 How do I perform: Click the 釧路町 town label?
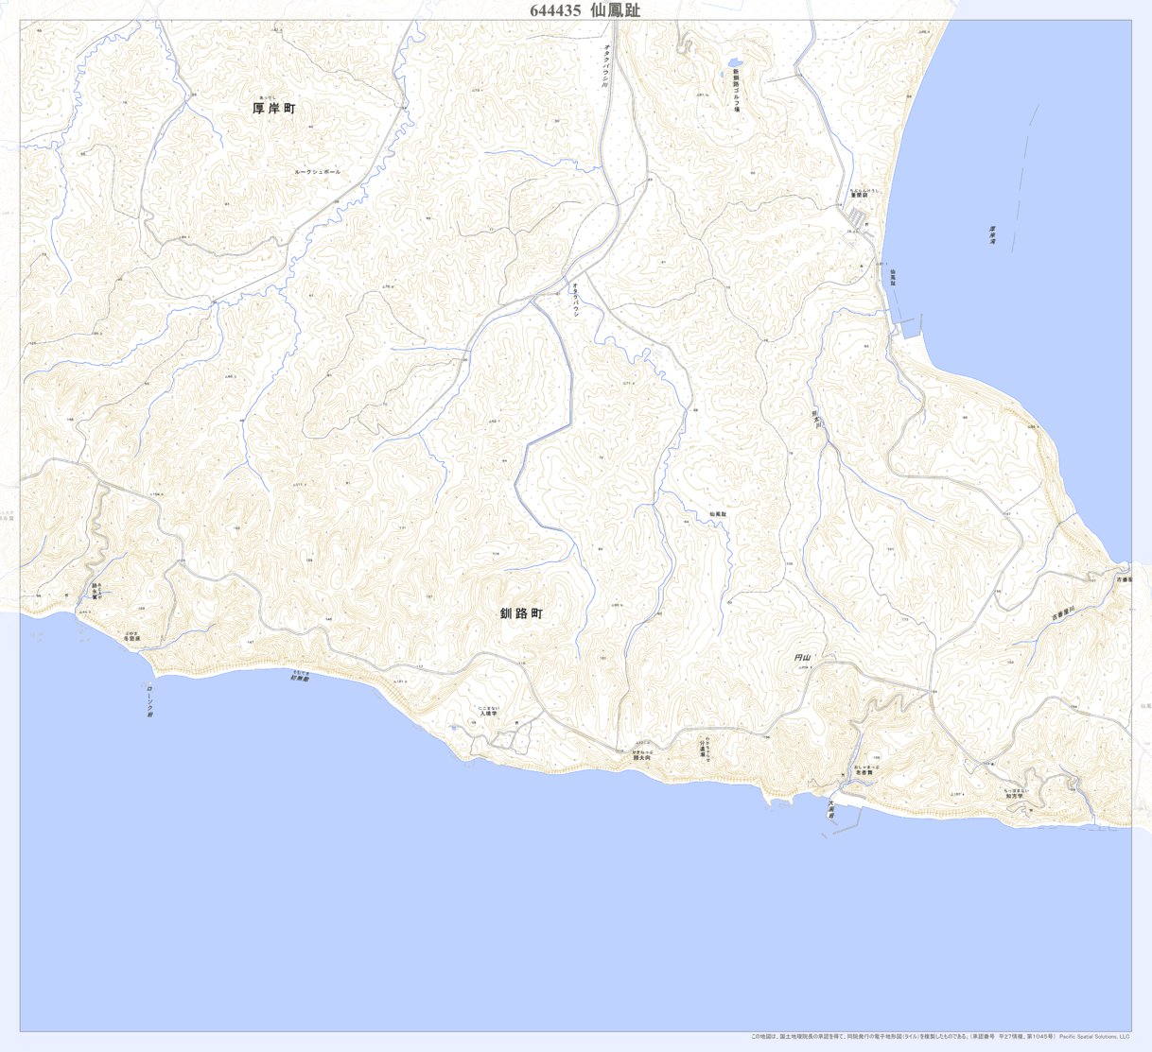click(x=521, y=613)
